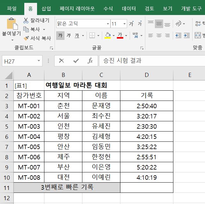Open the View (보기) tab

point(167,8)
